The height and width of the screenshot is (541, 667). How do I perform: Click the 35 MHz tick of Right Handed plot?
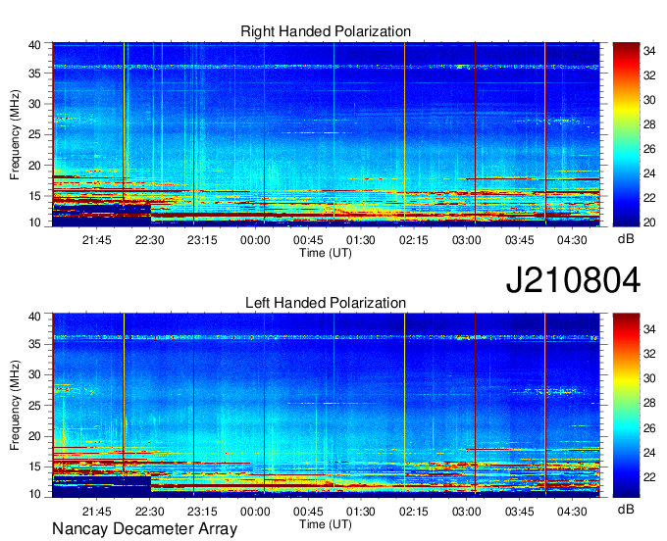pos(34,74)
